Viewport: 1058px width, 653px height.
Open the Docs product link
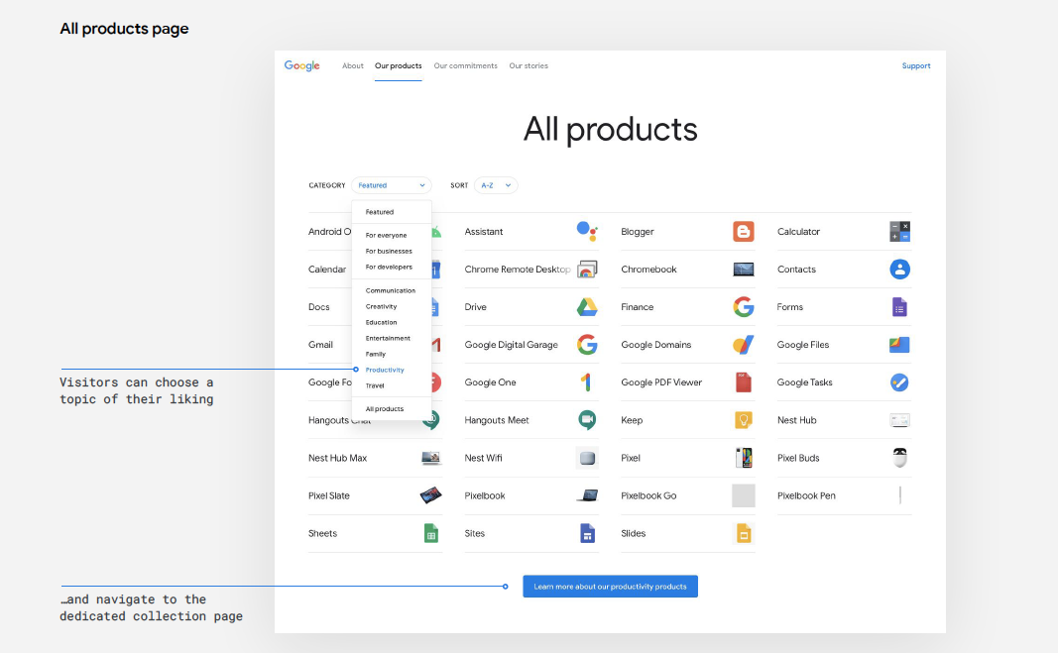pos(319,307)
